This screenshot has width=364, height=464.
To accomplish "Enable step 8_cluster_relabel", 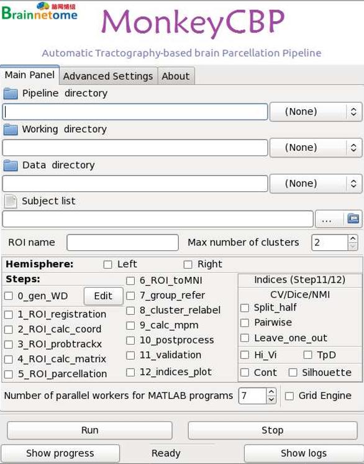I will pos(130,311).
